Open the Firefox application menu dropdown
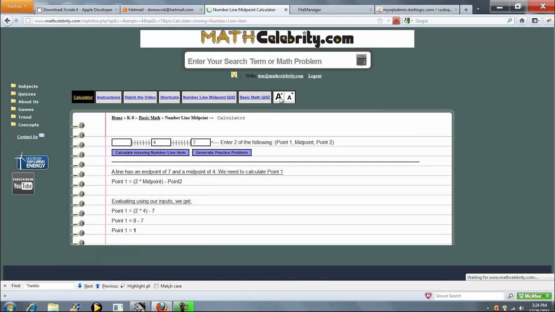This screenshot has height=312, width=555. click(x=17, y=6)
